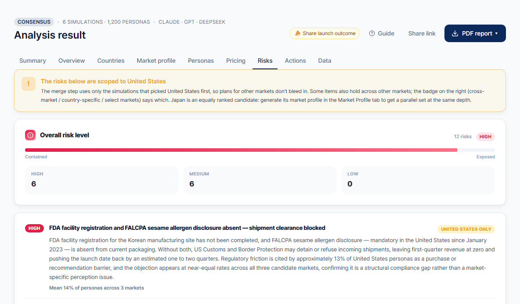This screenshot has width=520, height=304.
Task: Select the Market profile tab
Action: 156,61
